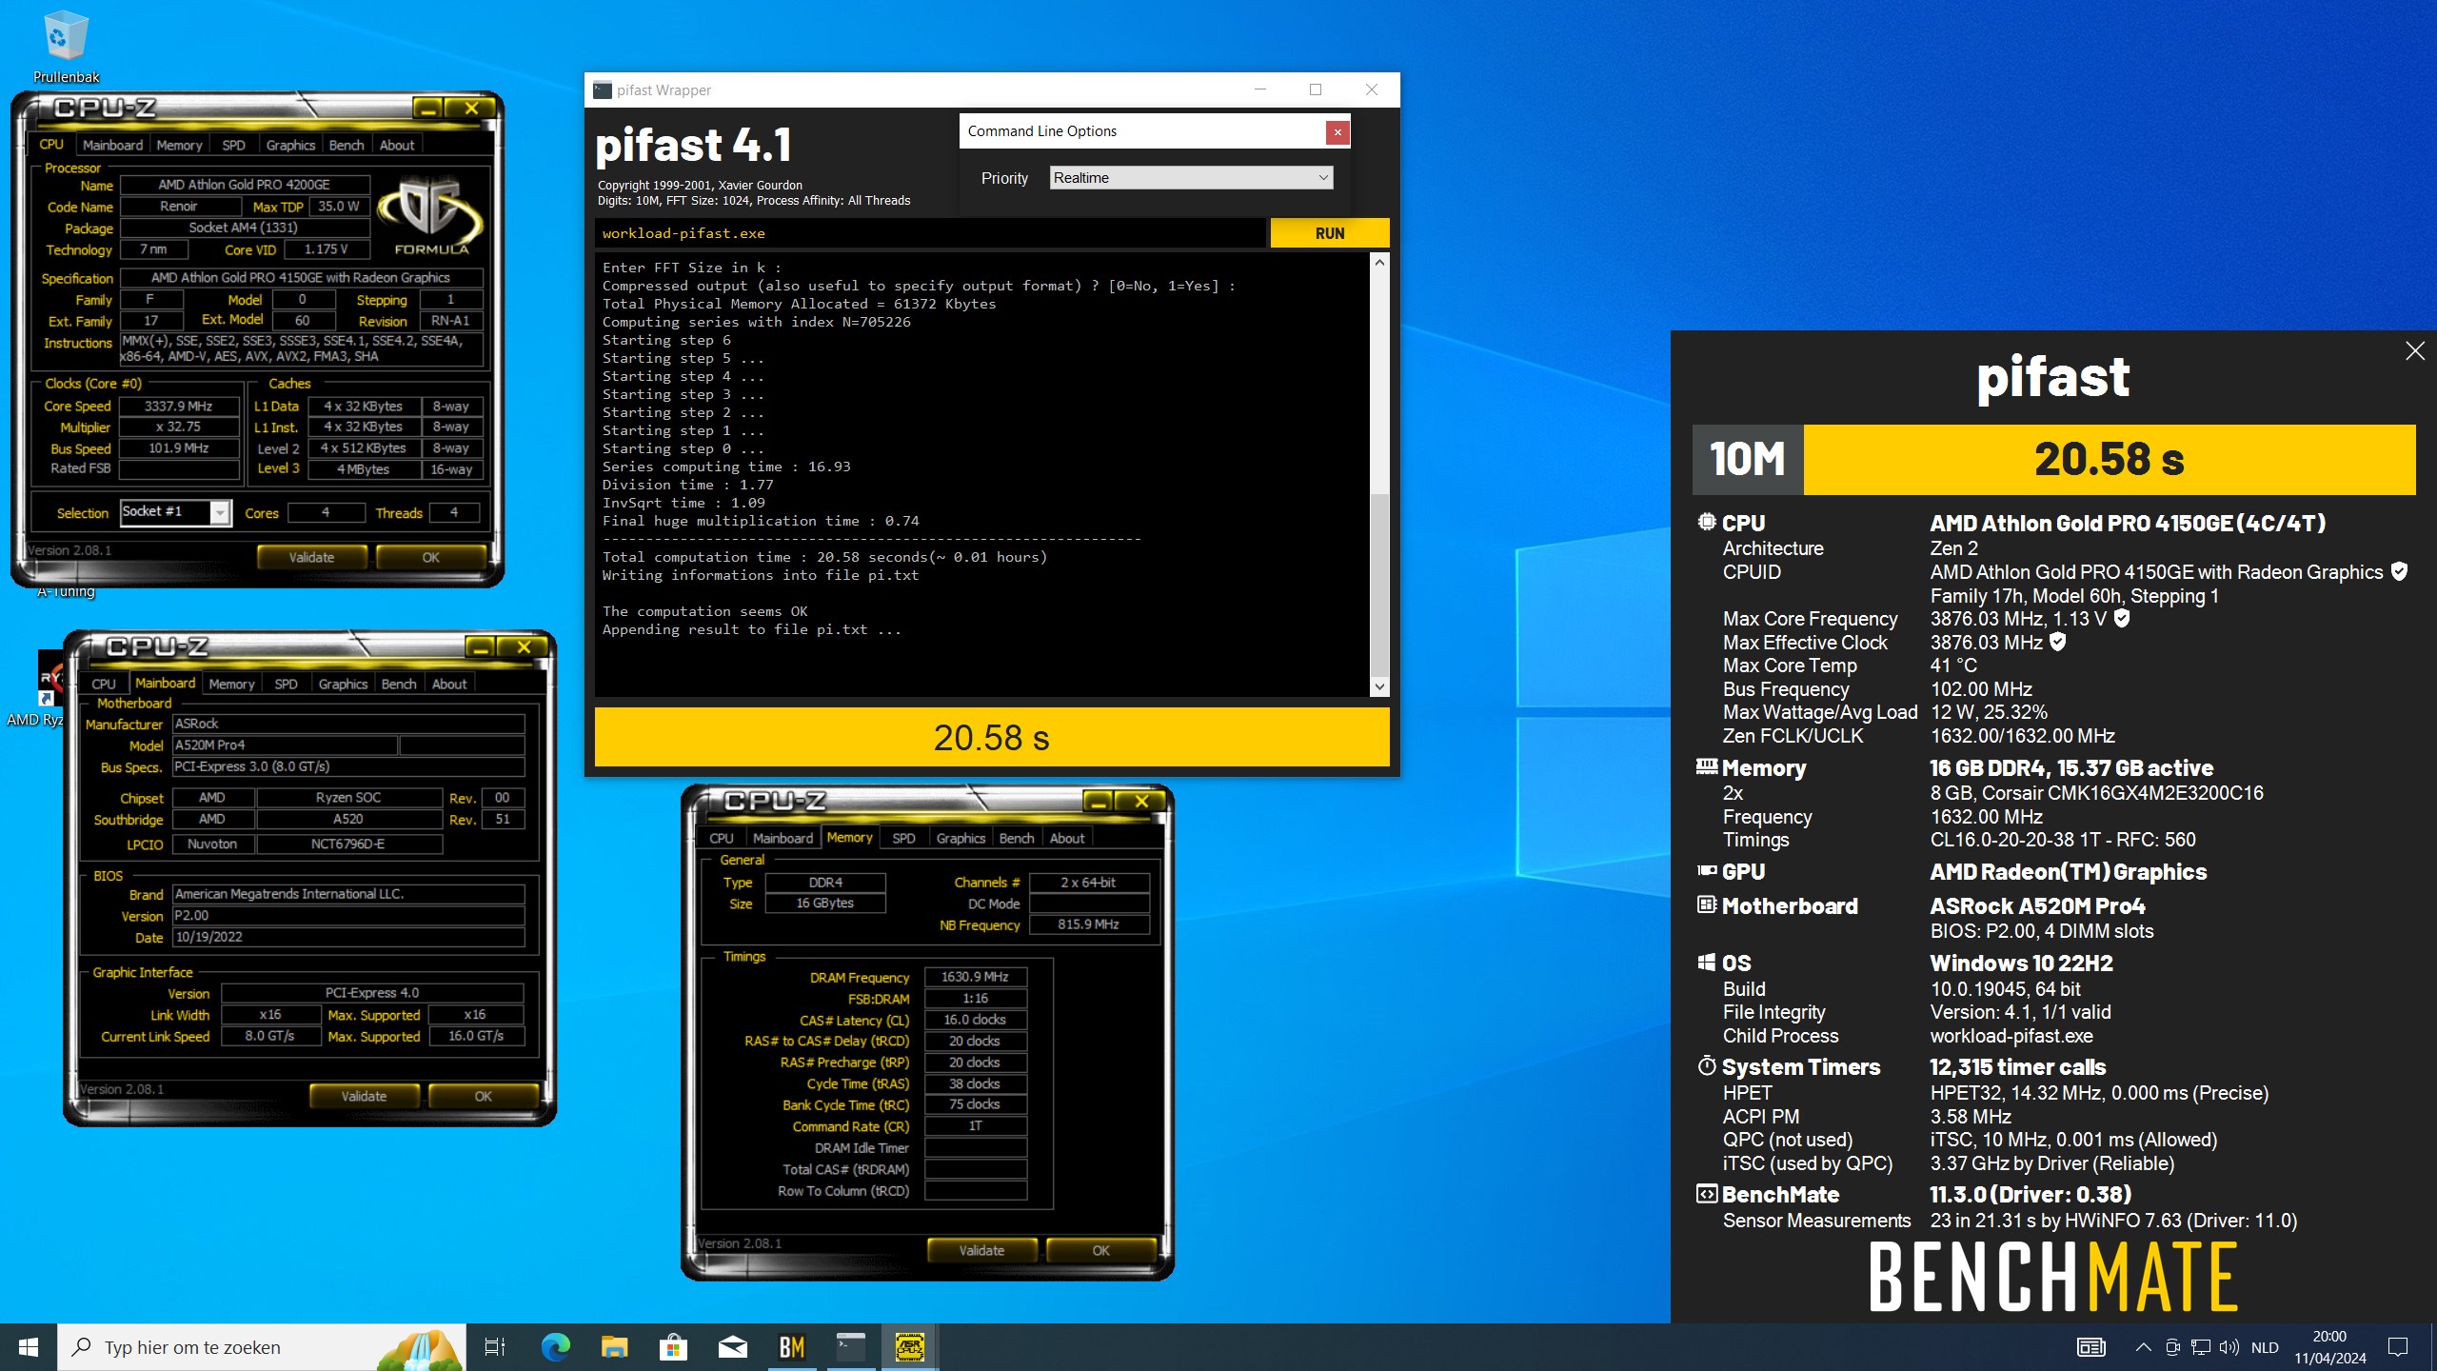Close the Command Line Options popup

(x=1337, y=132)
